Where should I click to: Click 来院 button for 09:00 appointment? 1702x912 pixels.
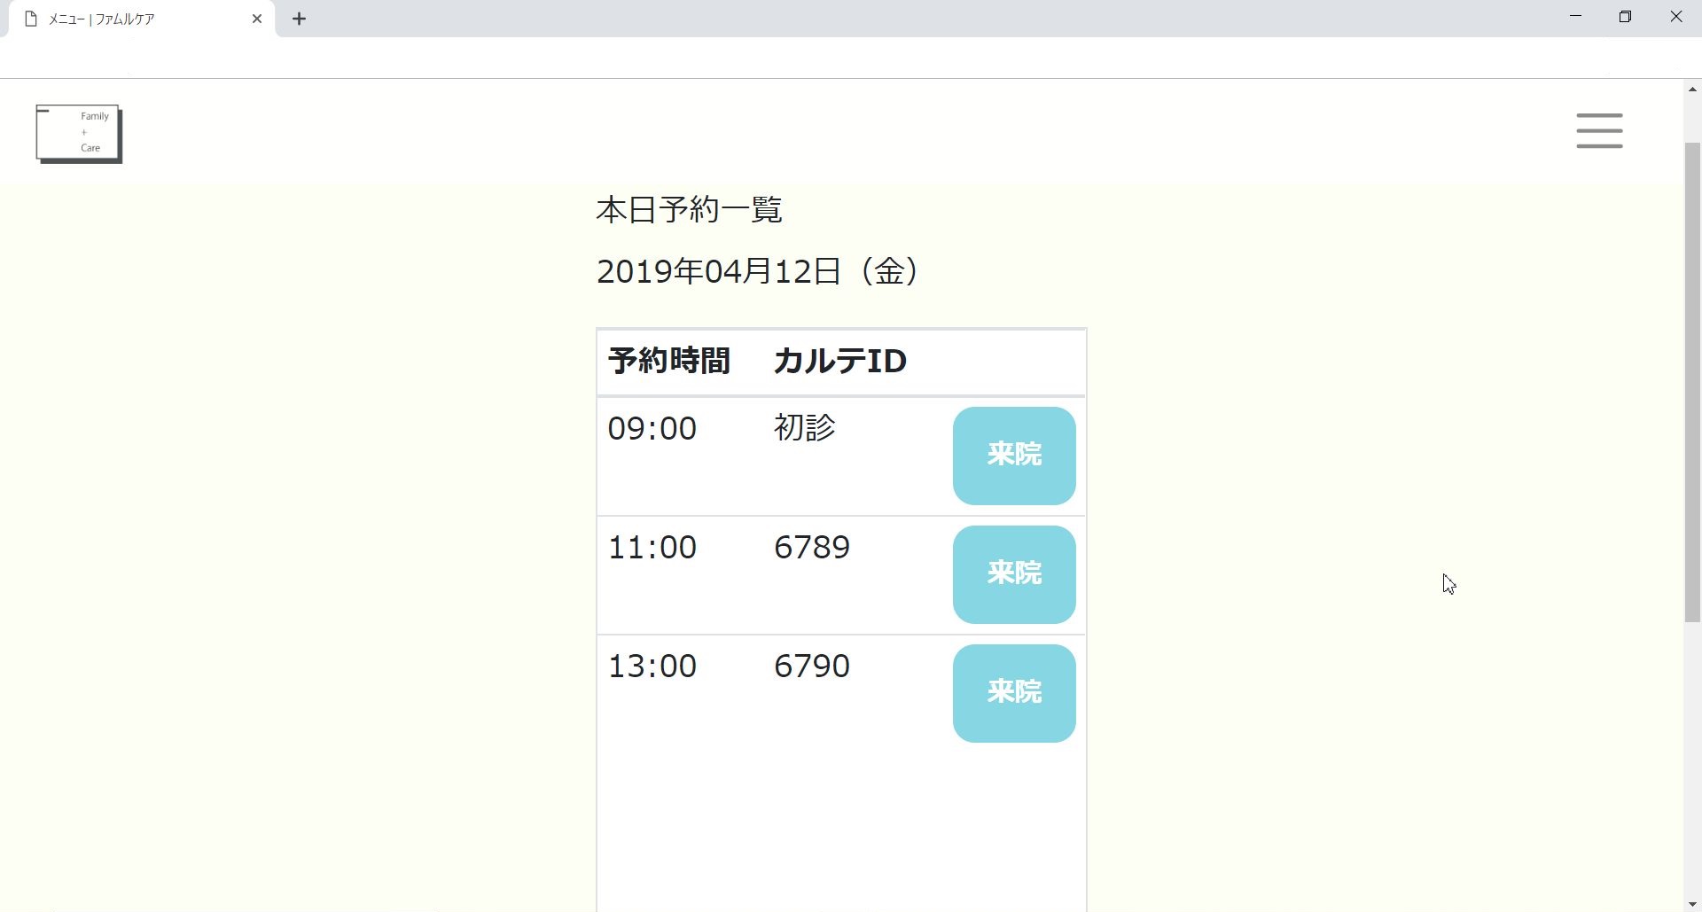[1014, 456]
